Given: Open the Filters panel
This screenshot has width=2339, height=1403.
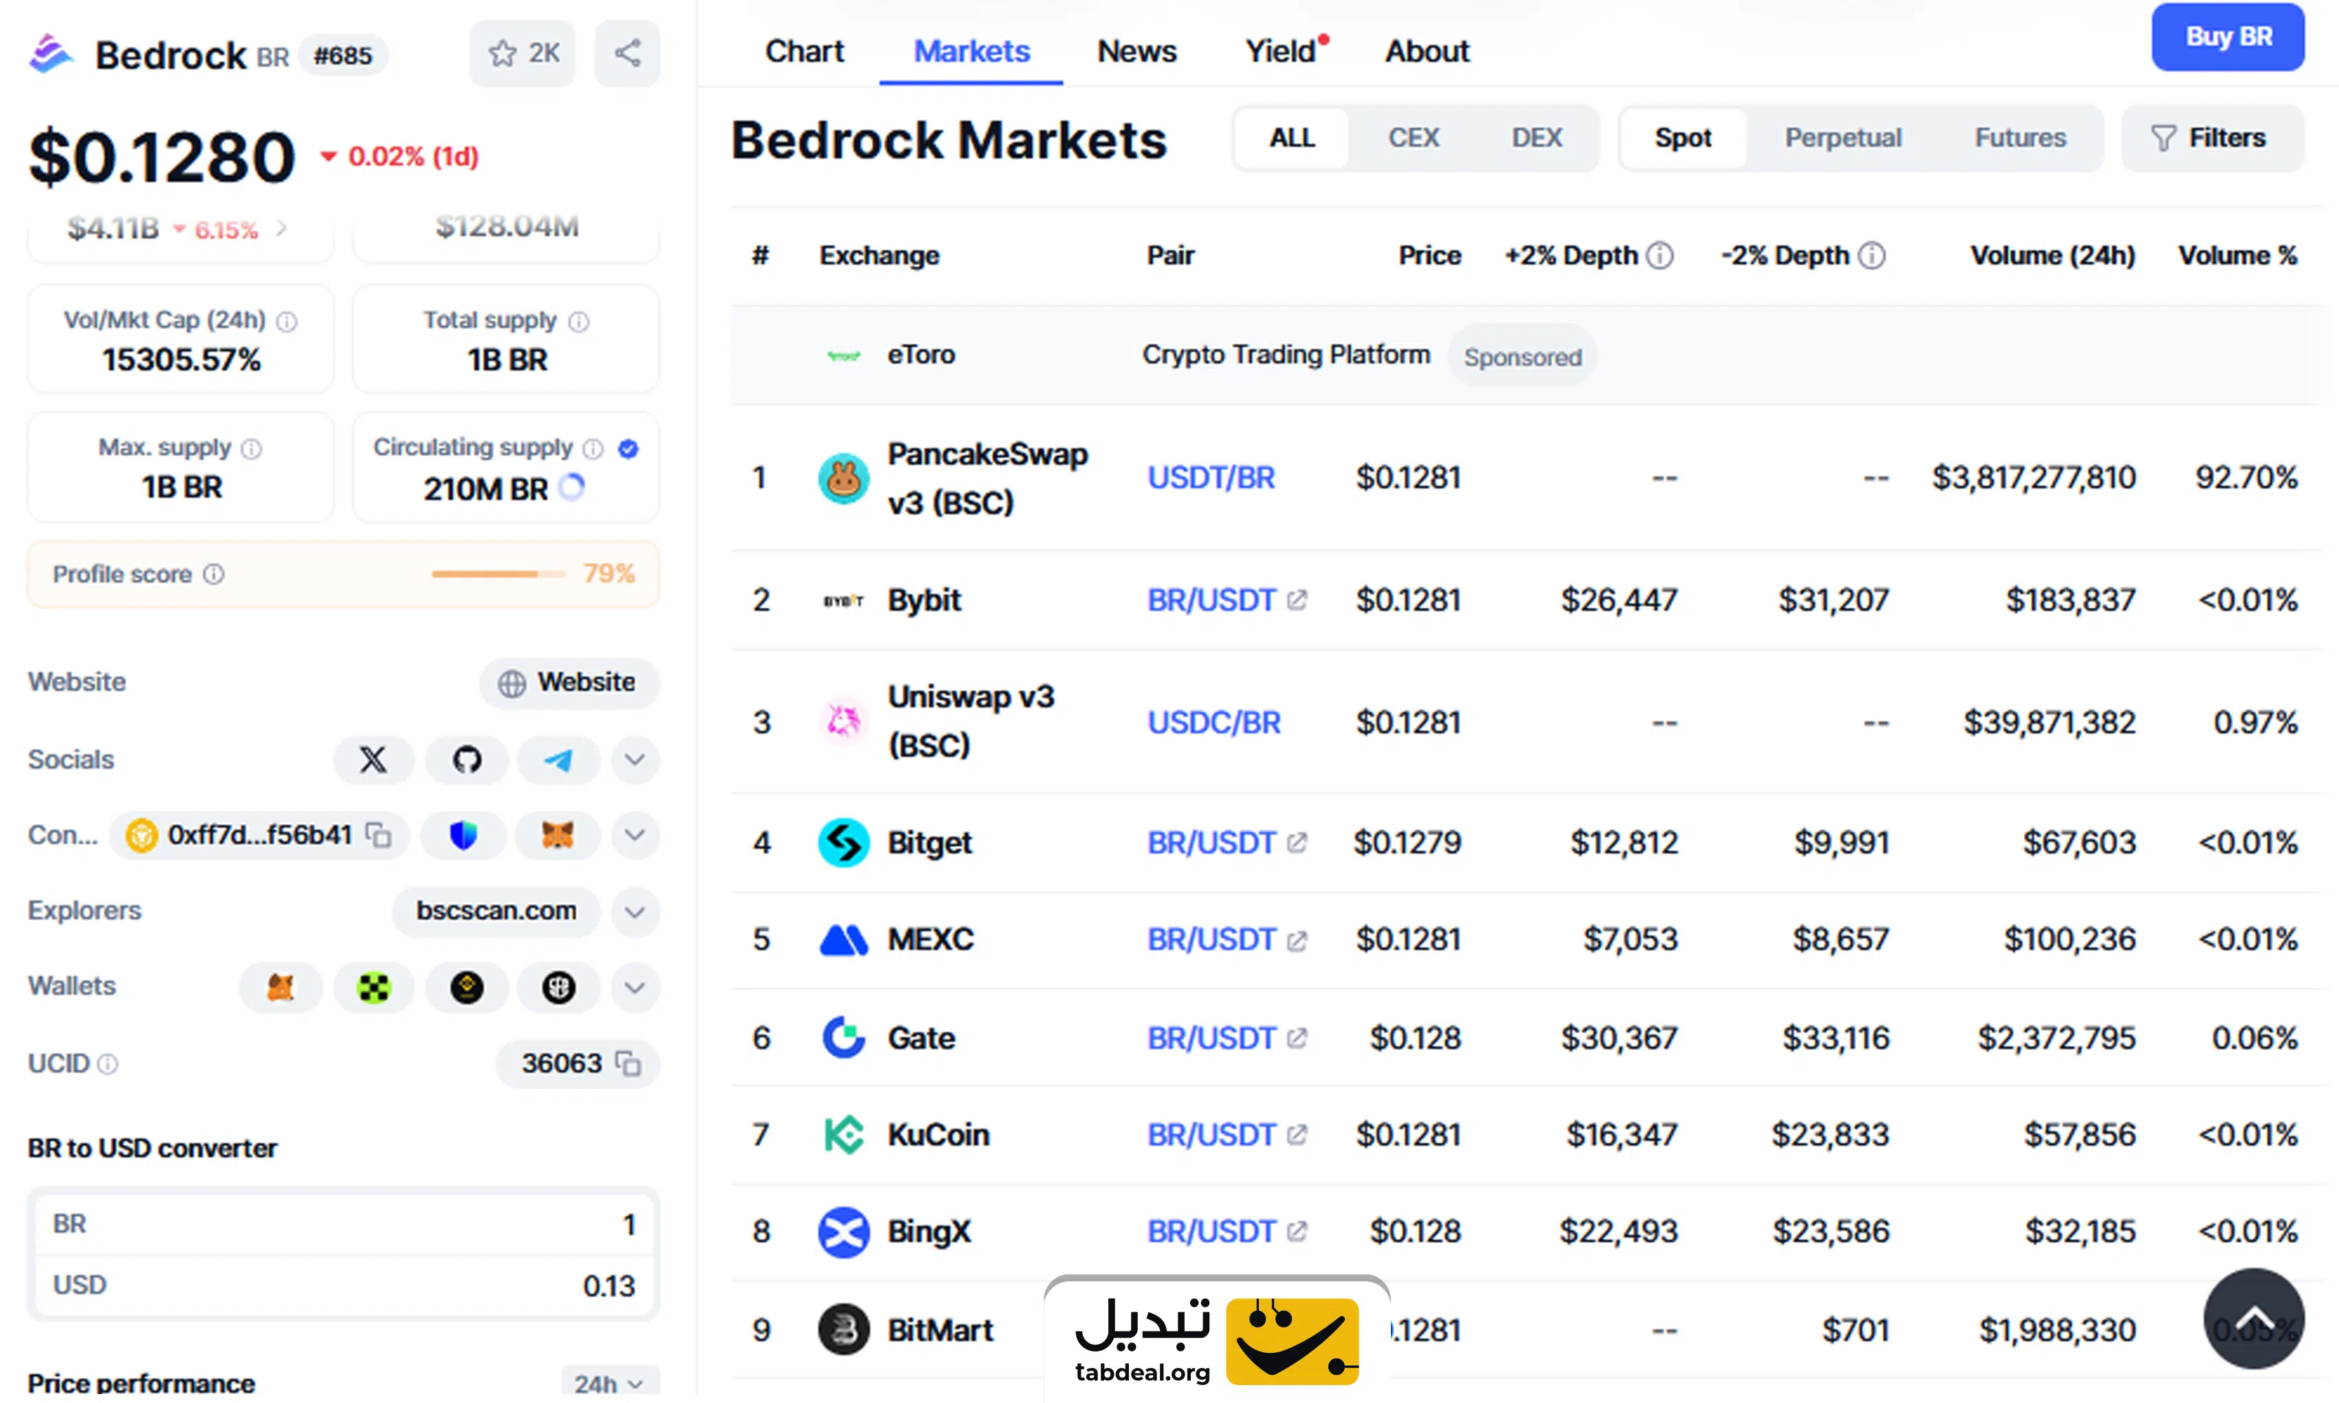Looking at the screenshot, I should tap(2212, 138).
